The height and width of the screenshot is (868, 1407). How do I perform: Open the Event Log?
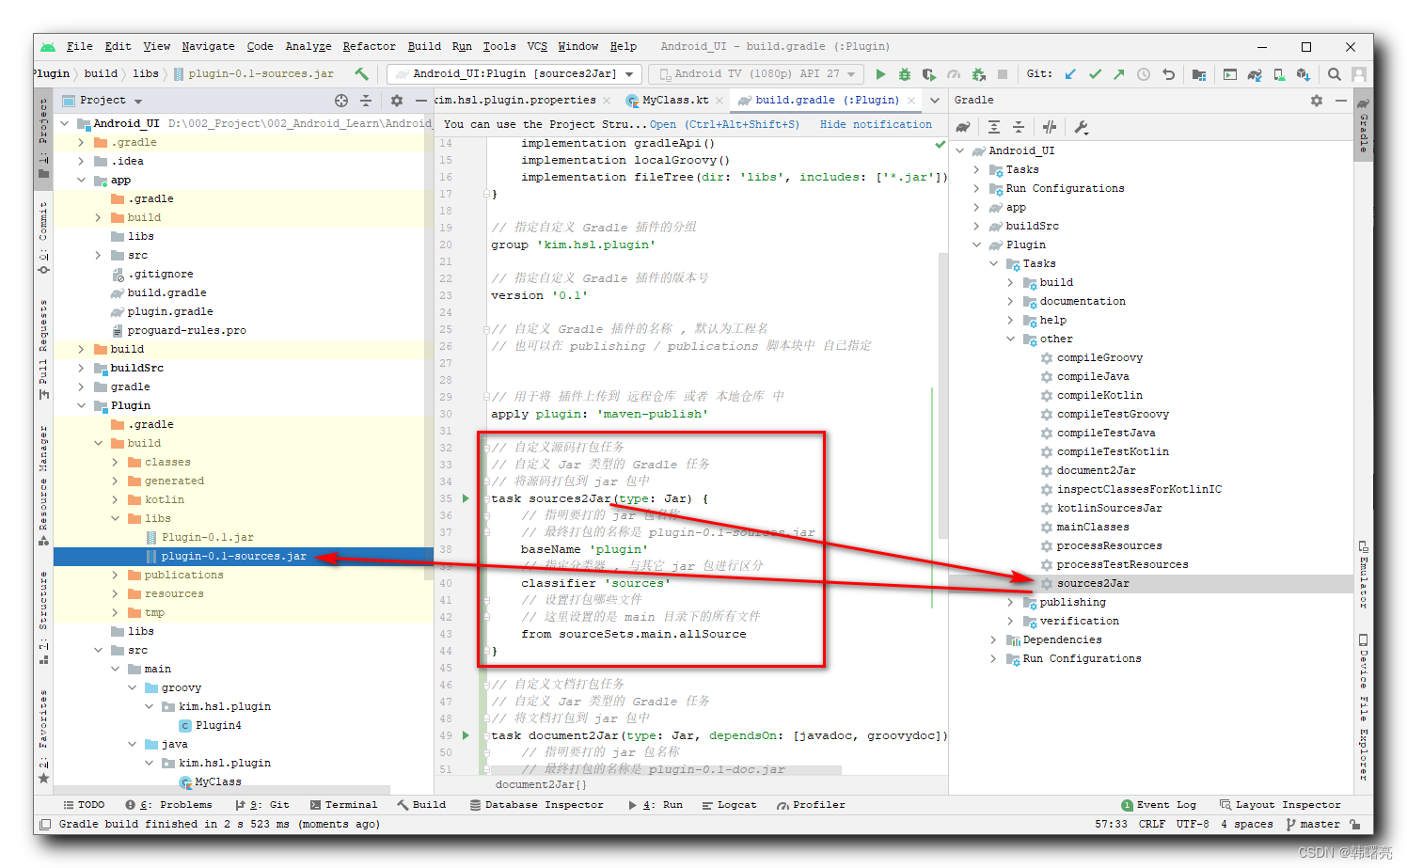pos(1159,805)
